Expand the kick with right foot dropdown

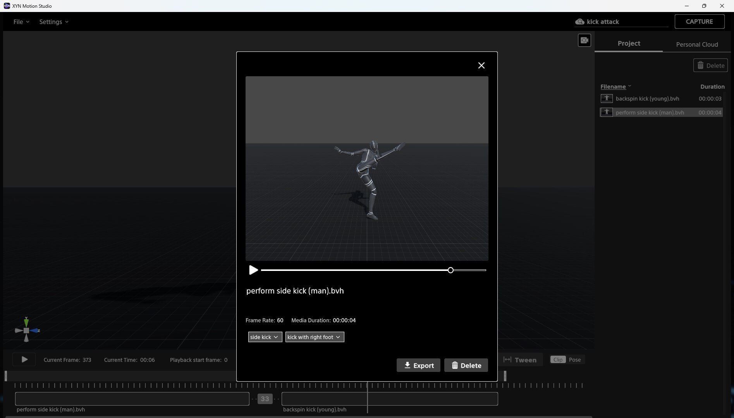315,337
